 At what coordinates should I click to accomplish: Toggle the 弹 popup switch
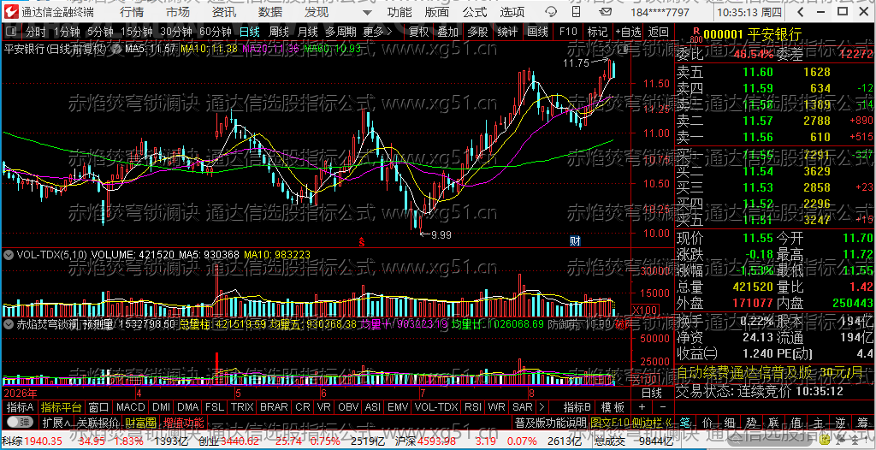point(20,422)
